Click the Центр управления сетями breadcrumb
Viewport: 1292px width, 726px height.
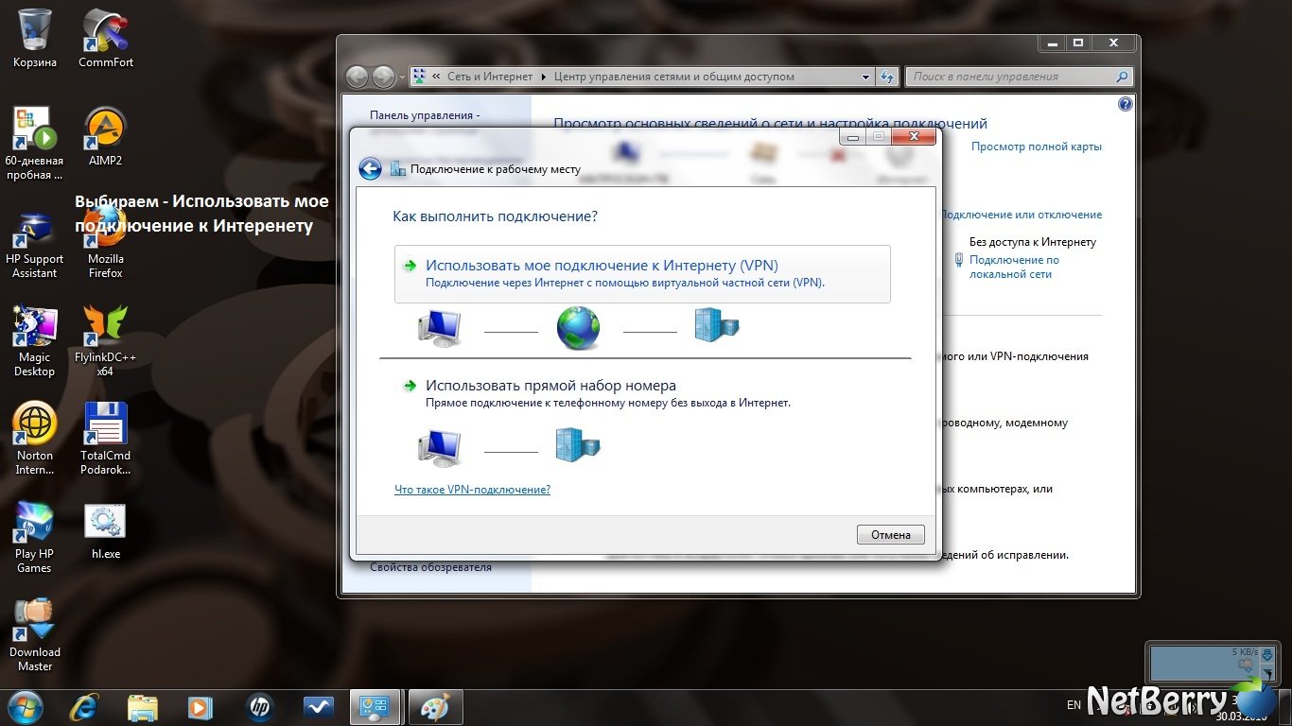[674, 77]
